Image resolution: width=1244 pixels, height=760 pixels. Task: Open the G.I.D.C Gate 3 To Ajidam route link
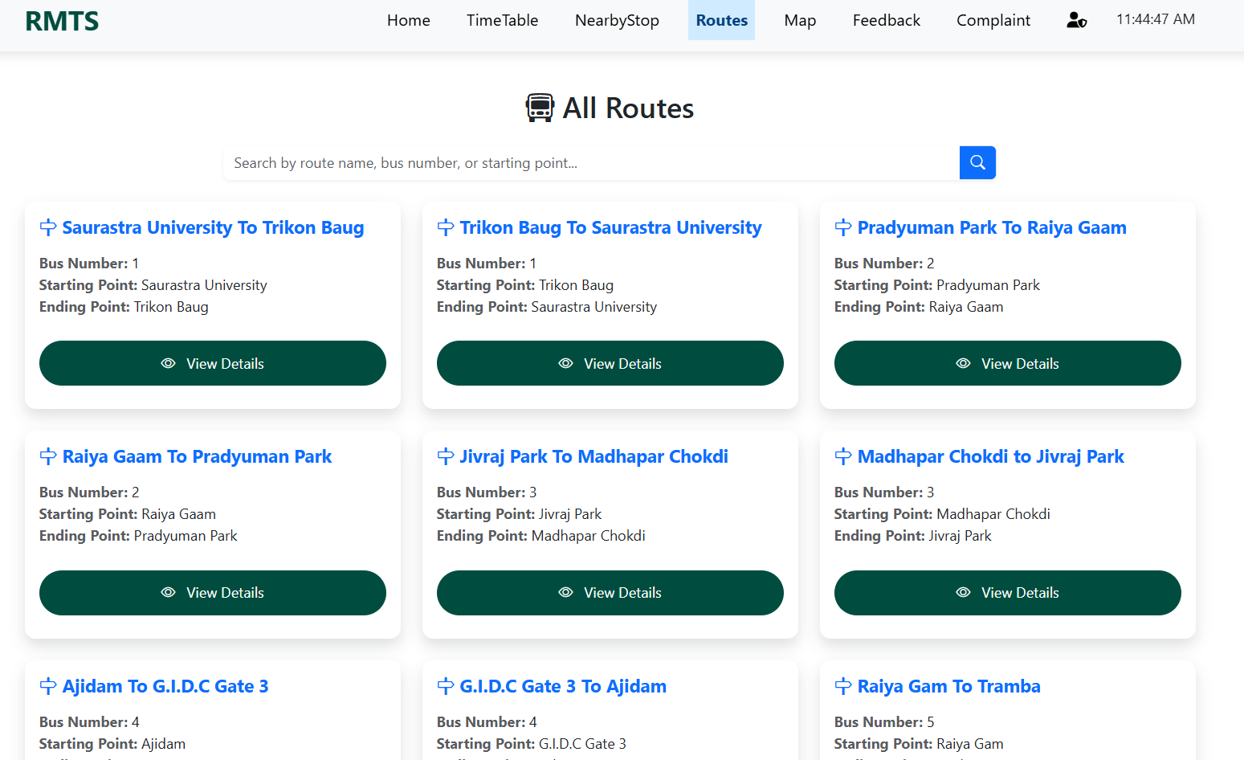click(x=562, y=686)
